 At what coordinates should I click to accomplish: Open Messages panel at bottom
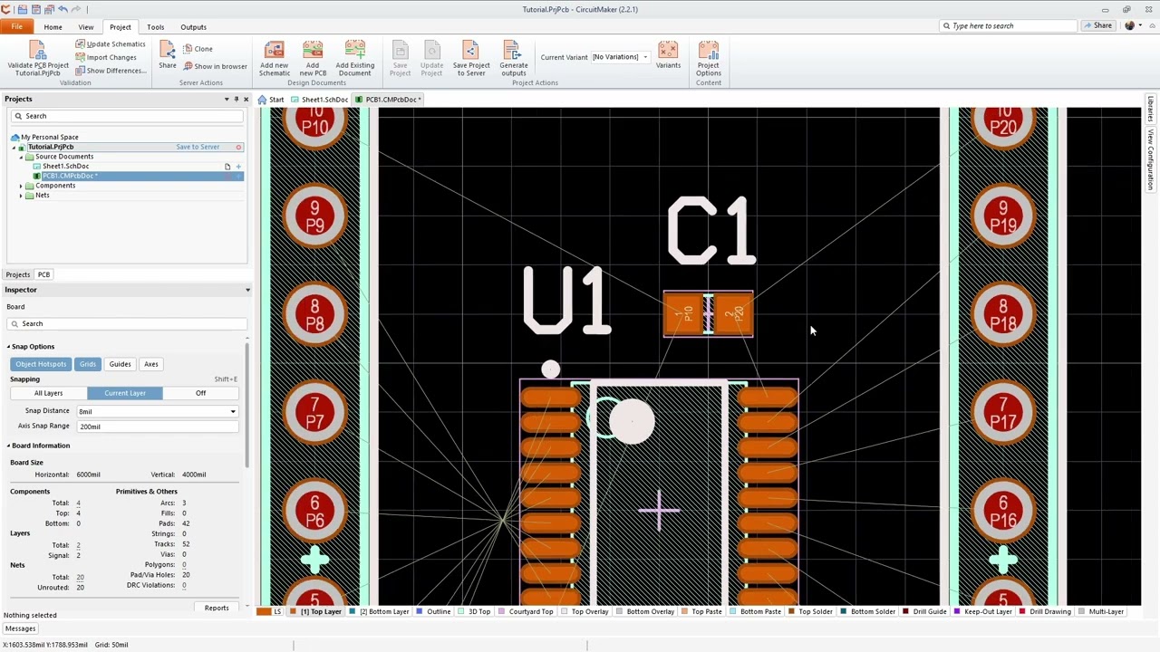click(20, 628)
